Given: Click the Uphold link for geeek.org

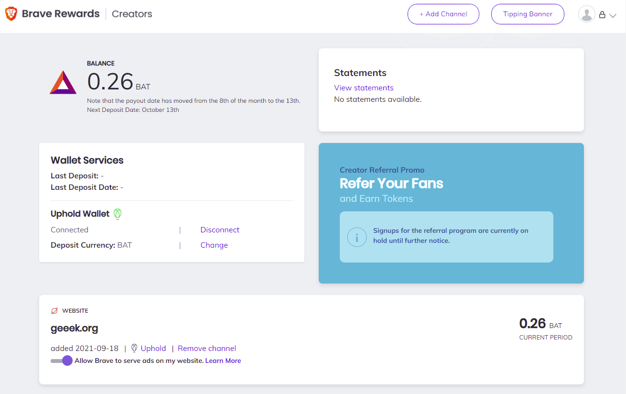Looking at the screenshot, I should pos(153,349).
